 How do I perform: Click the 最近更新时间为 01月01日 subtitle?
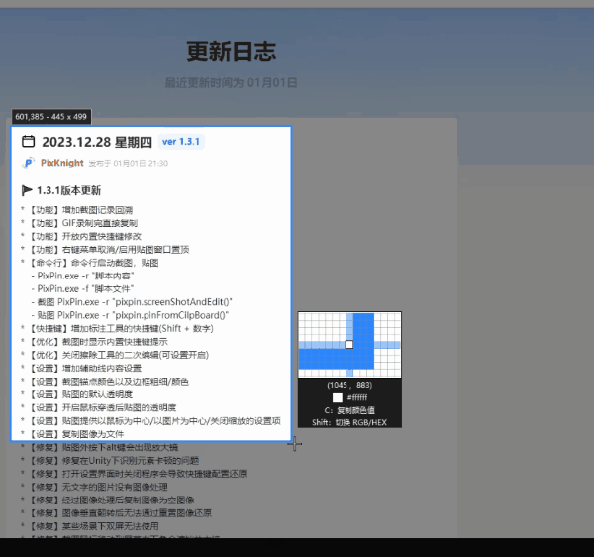(231, 82)
